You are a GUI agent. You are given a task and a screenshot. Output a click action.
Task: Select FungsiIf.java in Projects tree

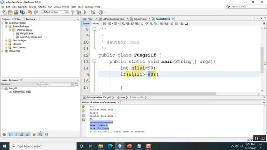[x=27, y=33]
